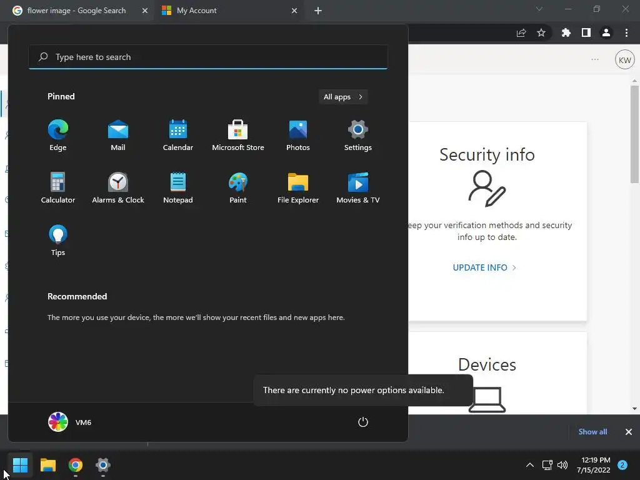Show all downloads in the bar
Screen dimensions: 640x480
592,431
